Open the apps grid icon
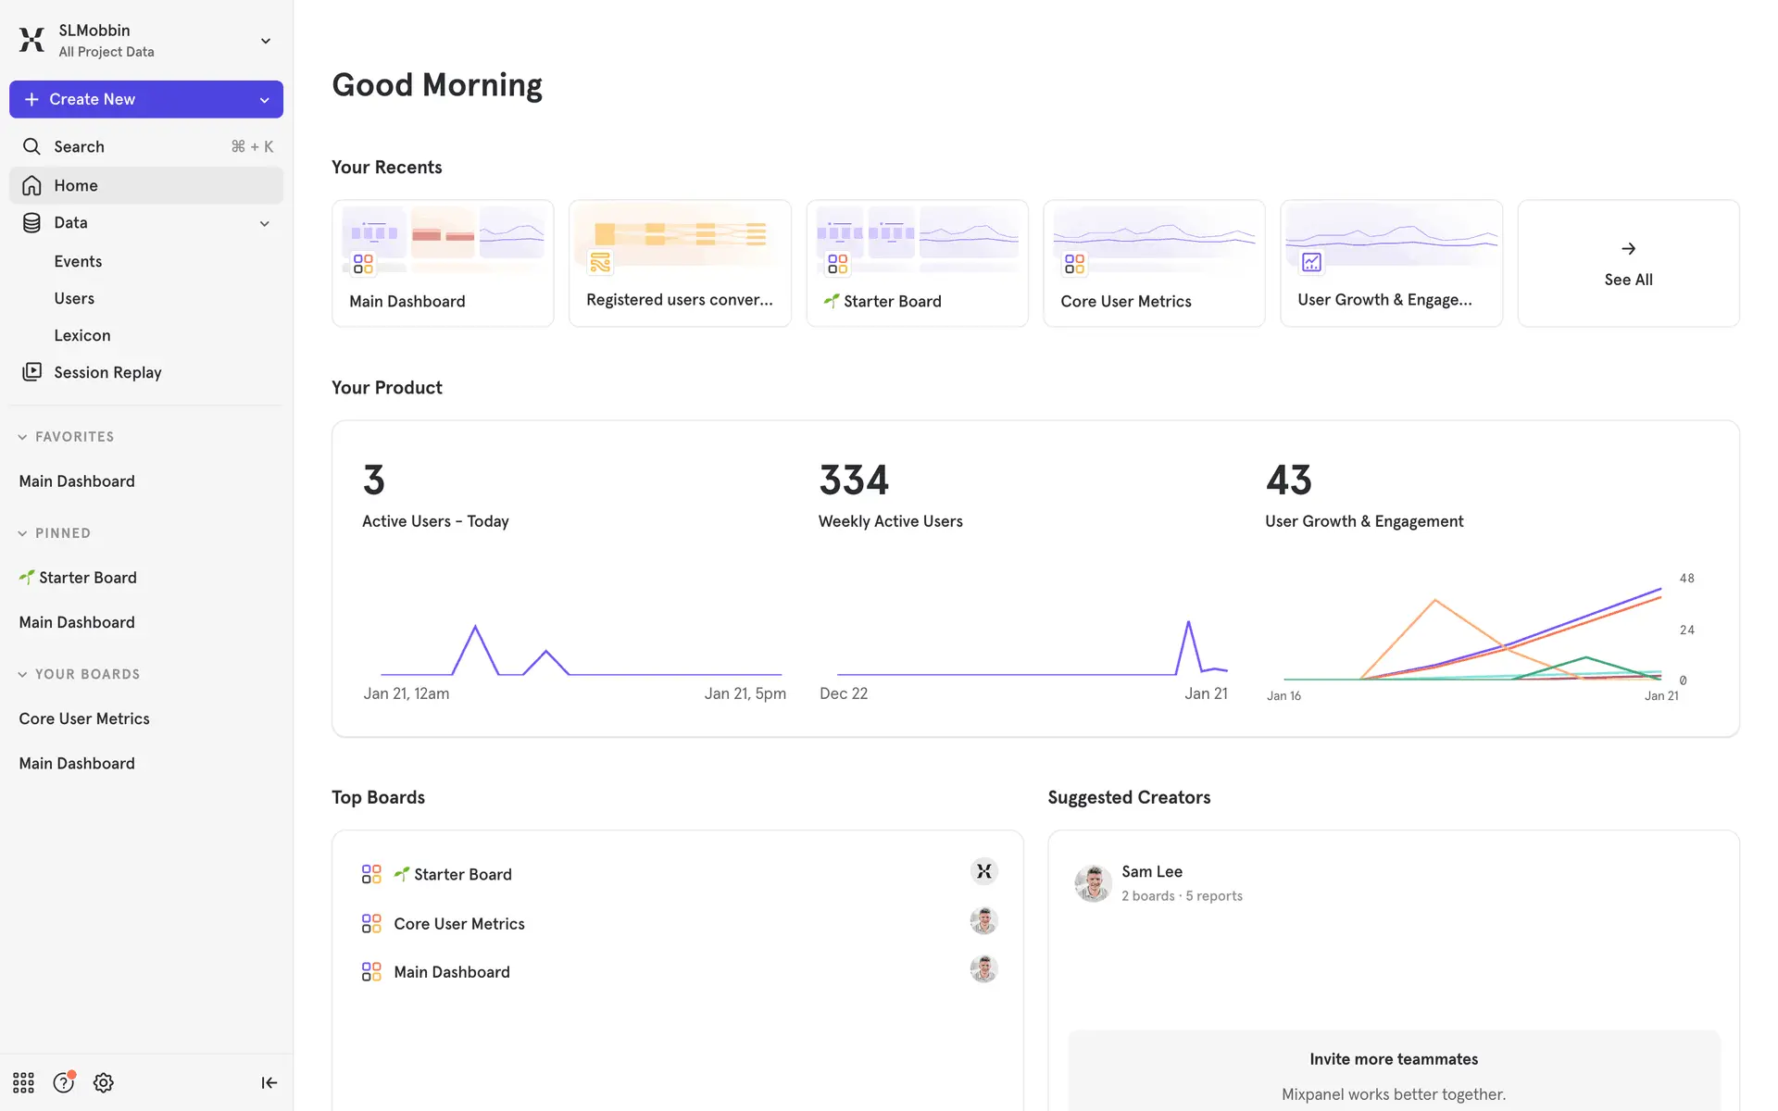This screenshot has width=1778, height=1111. (x=23, y=1082)
